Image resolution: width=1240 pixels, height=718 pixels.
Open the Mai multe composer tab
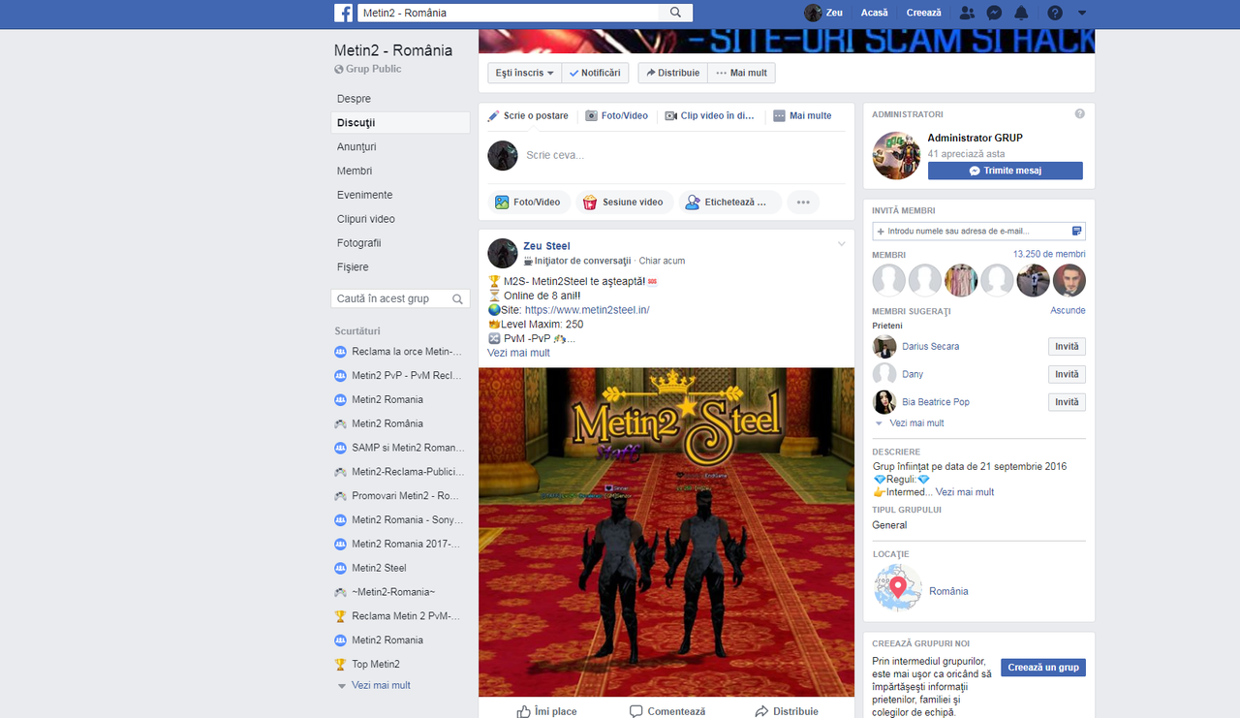(802, 116)
